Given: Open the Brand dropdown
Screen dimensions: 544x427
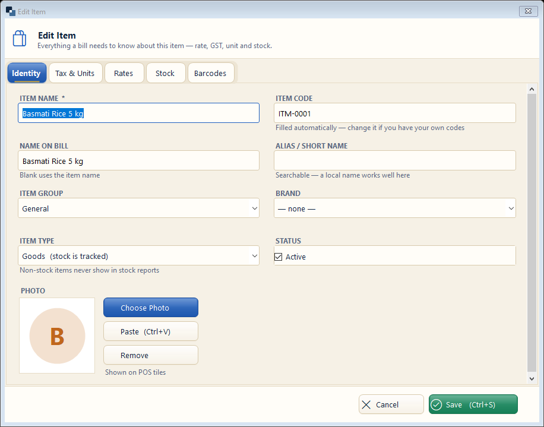Looking at the screenshot, I should pos(395,208).
